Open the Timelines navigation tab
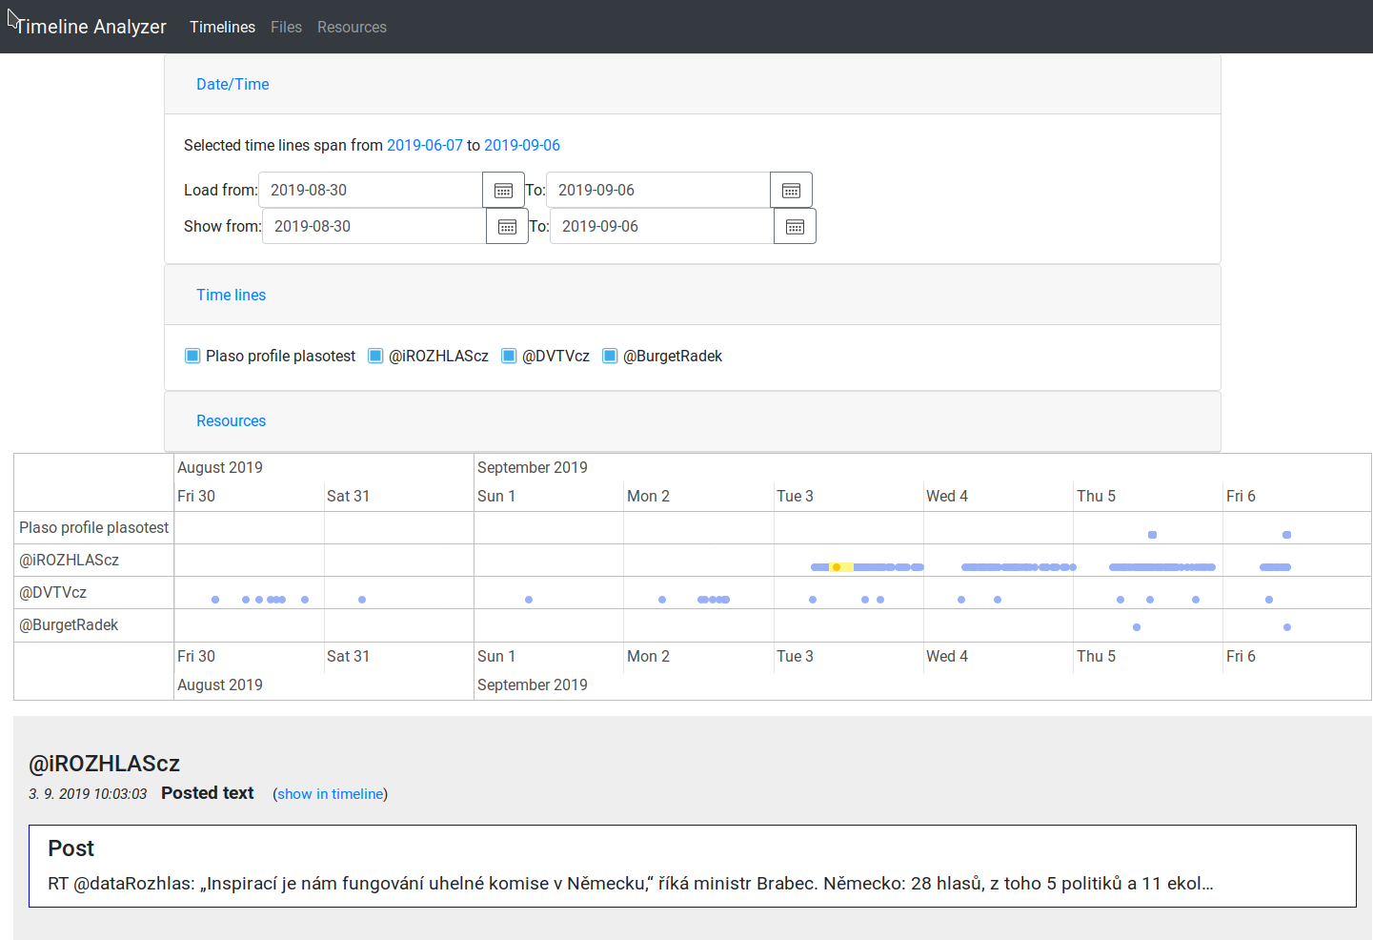Screen dimensions: 1373x940 222,27
